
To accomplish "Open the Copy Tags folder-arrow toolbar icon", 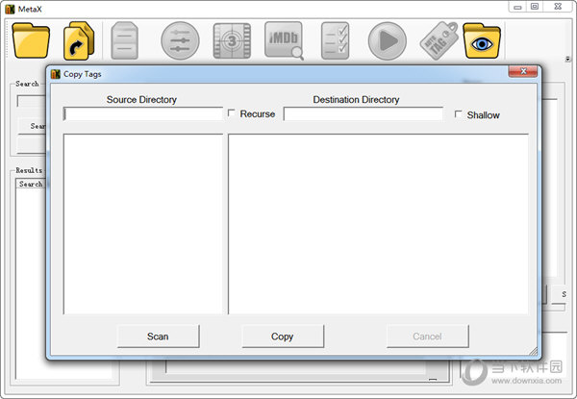I will tap(79, 40).
